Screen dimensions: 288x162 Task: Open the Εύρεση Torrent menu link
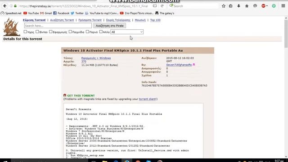[x=34, y=20]
